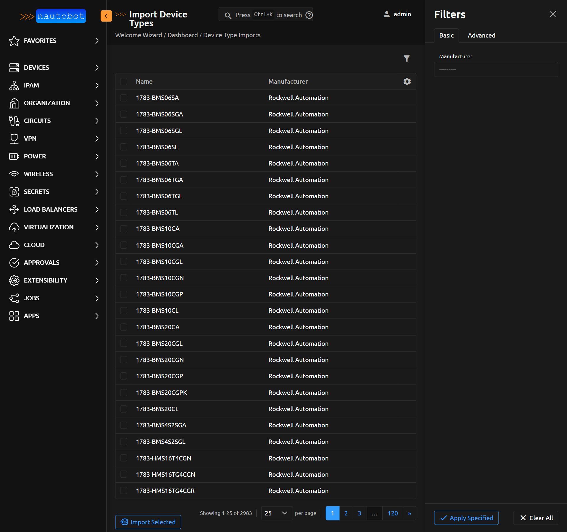Select the 1783-BMS20CGPK row checkbox
This screenshot has width=567, height=532.
click(124, 392)
